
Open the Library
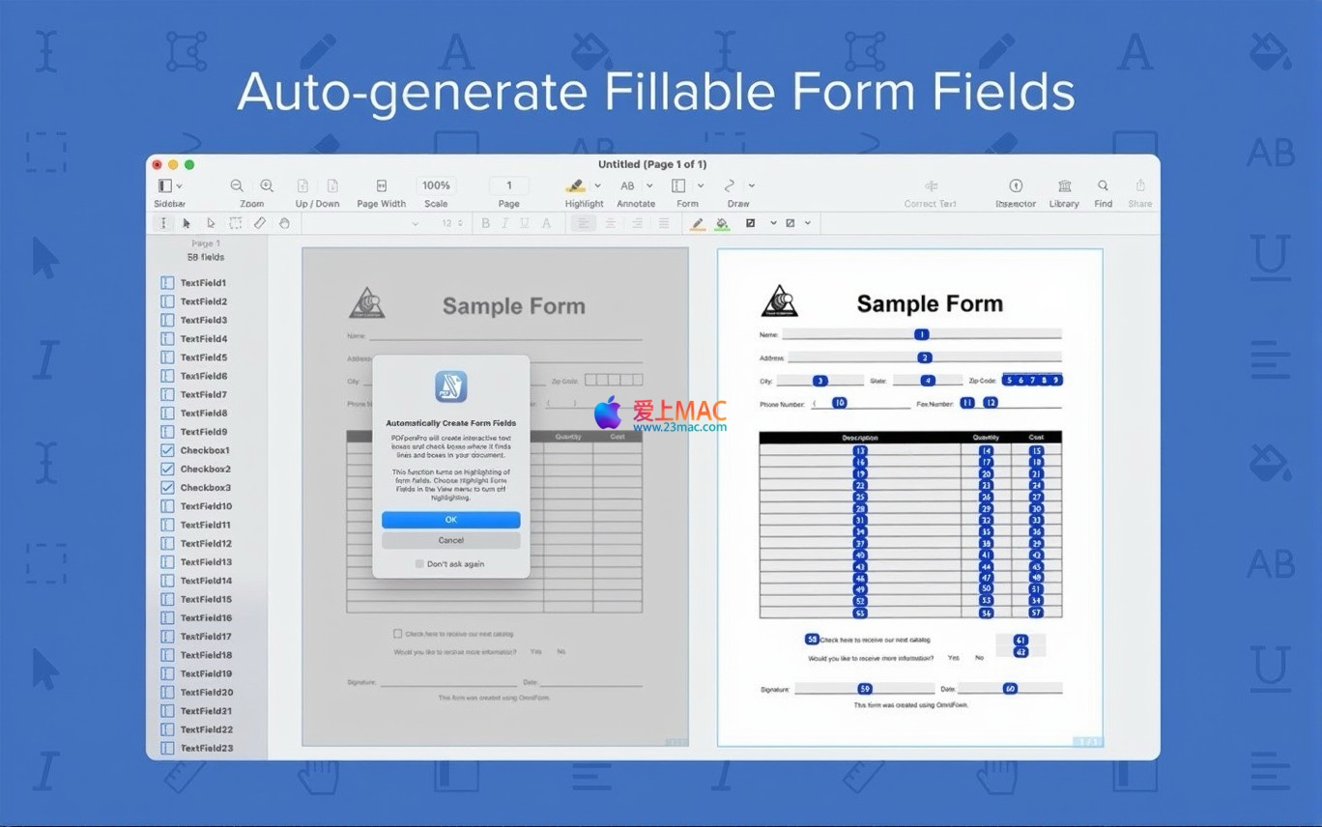pyautogui.click(x=1064, y=185)
